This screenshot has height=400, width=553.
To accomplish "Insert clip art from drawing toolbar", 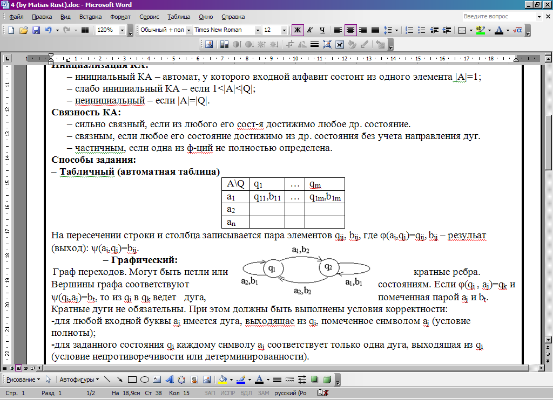I will pos(194,380).
